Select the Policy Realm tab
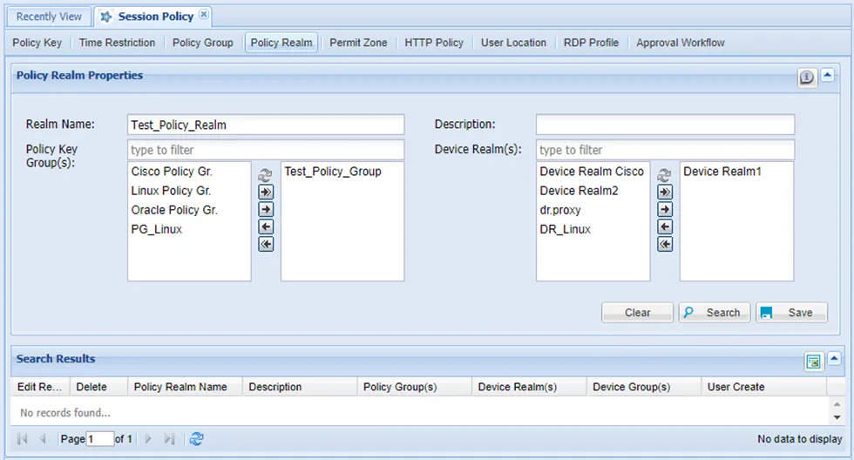 281,43
